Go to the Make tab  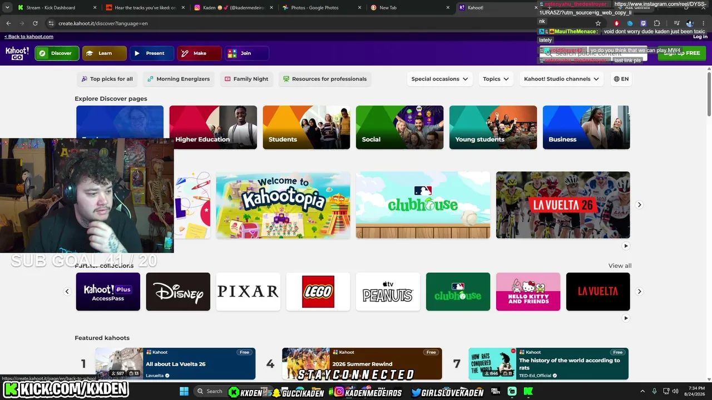(199, 53)
